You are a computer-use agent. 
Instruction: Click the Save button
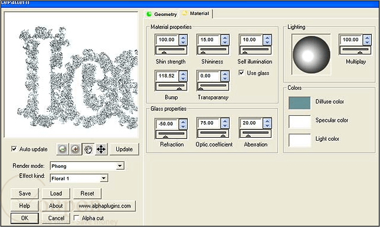[25, 193]
